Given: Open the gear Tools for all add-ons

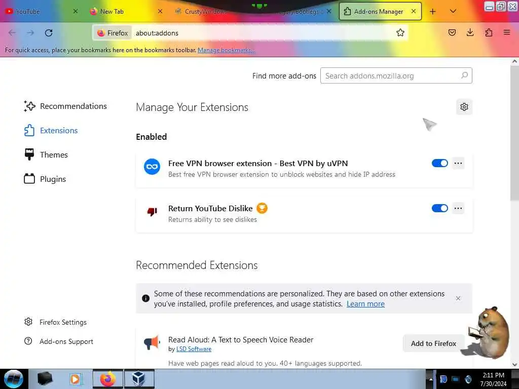Looking at the screenshot, I should [x=464, y=107].
